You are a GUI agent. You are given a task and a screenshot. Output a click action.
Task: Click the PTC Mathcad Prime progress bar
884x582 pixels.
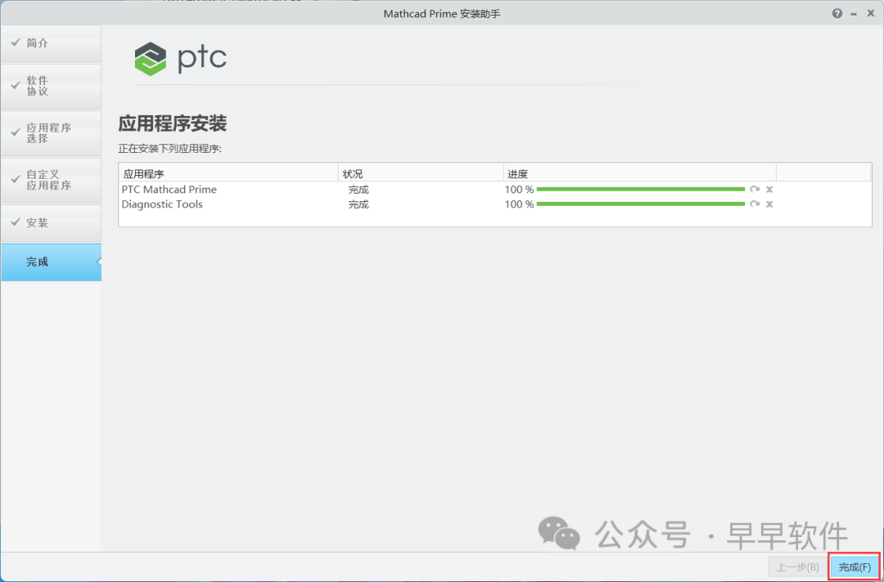point(640,190)
